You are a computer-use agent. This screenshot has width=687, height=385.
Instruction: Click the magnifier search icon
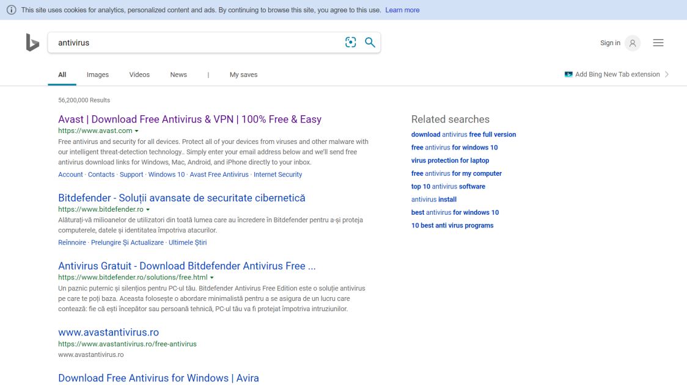click(x=370, y=43)
